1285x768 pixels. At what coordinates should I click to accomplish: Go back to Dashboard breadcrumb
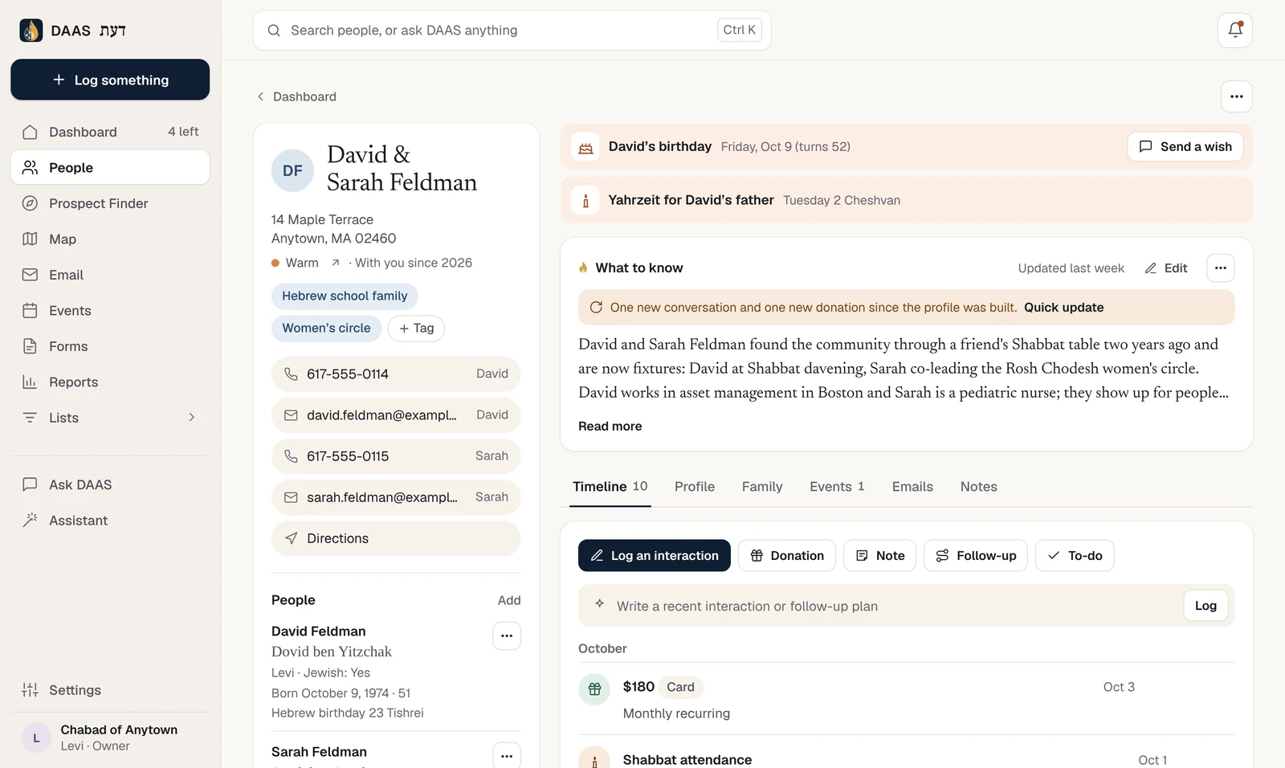[x=296, y=96]
